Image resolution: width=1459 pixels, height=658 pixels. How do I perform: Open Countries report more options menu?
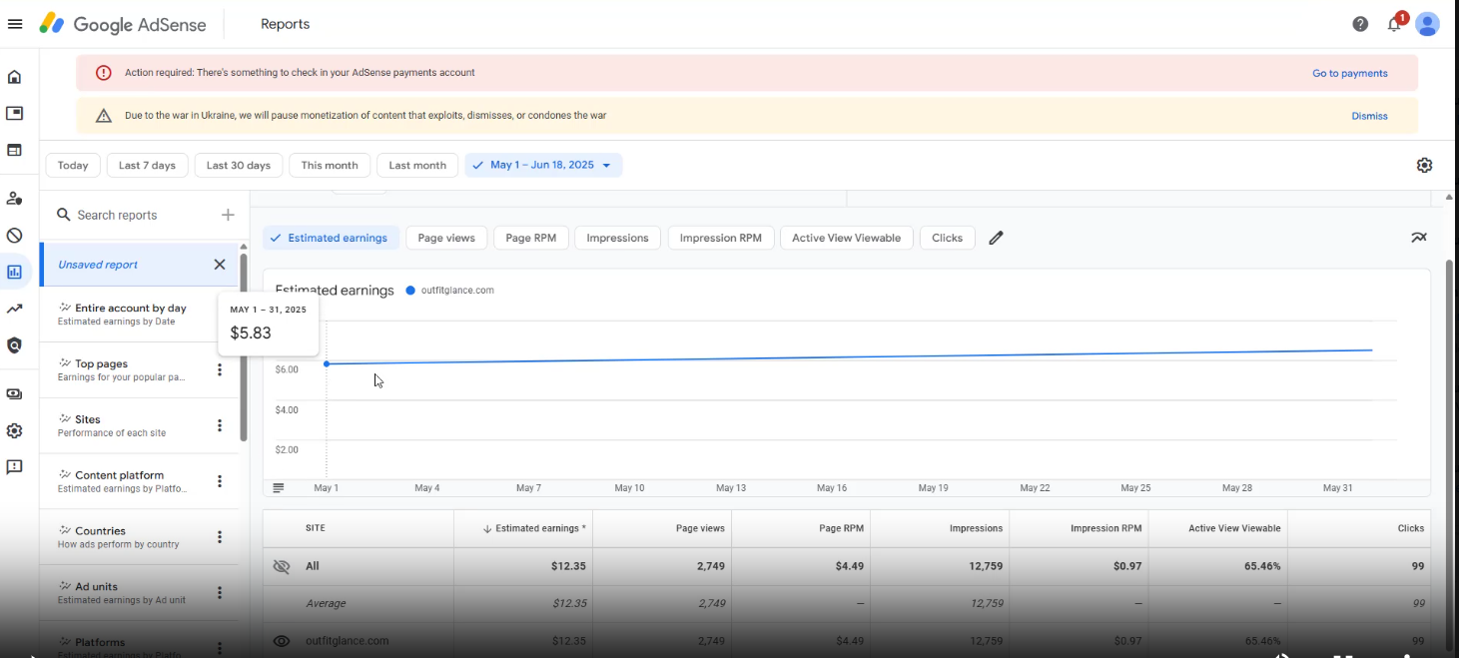tap(220, 537)
